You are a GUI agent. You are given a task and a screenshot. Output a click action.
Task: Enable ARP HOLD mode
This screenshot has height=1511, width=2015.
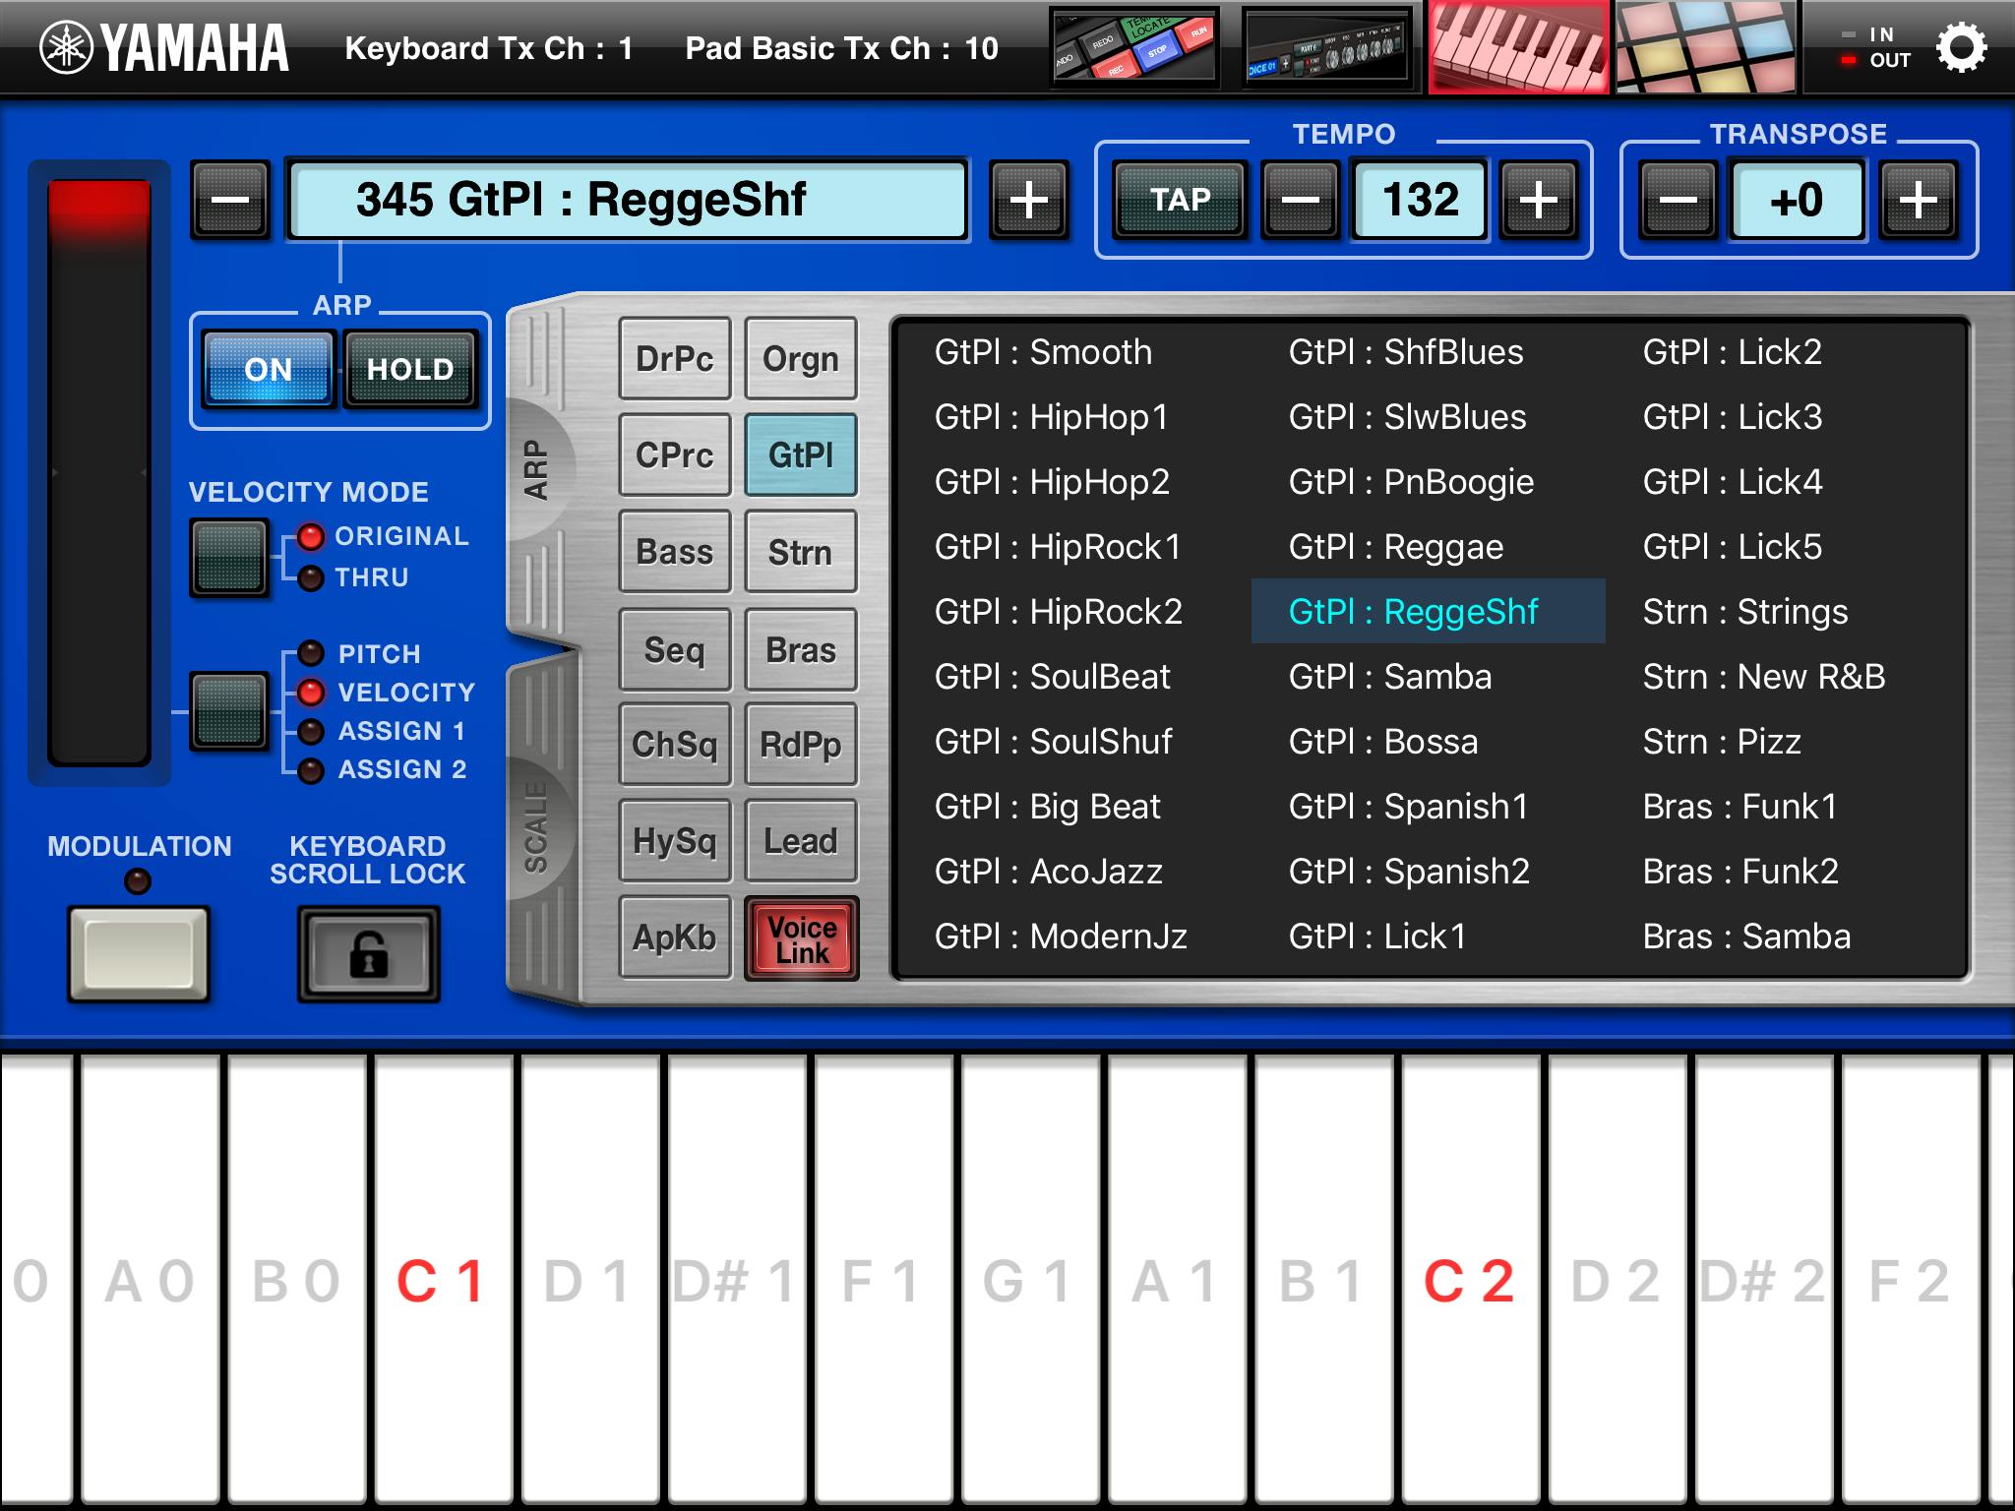coord(410,369)
